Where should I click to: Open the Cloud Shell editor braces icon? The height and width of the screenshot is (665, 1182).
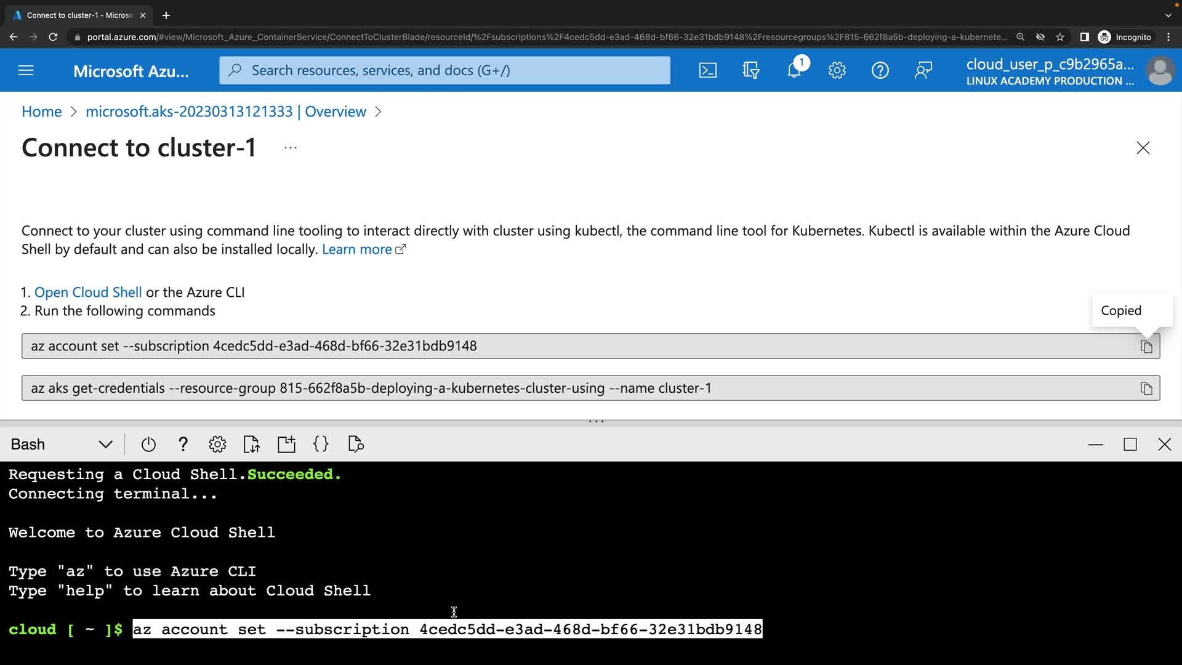pyautogui.click(x=321, y=445)
